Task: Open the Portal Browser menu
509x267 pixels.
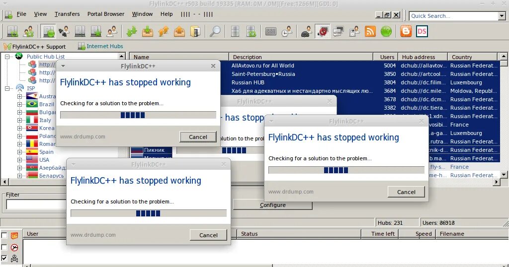Action: click(106, 14)
